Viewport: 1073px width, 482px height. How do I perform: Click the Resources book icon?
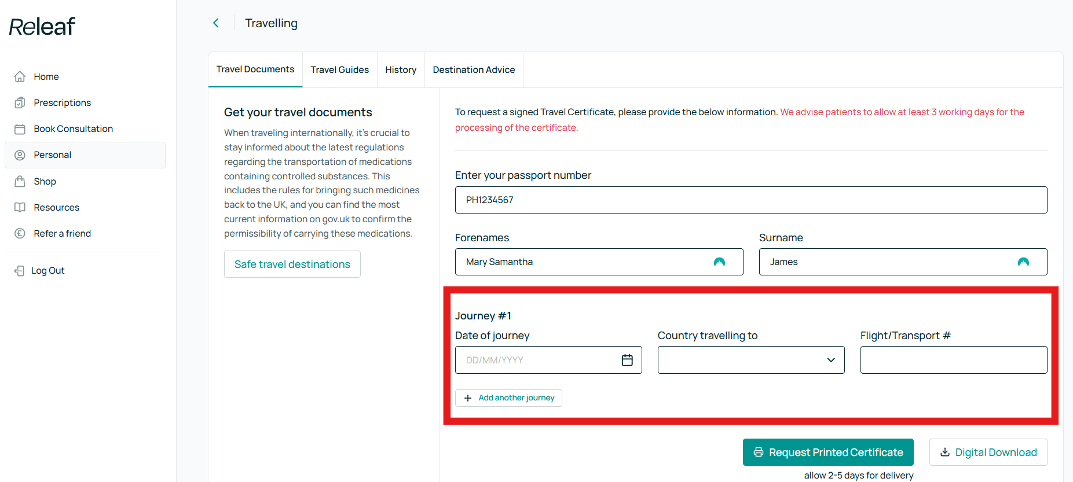click(x=20, y=207)
